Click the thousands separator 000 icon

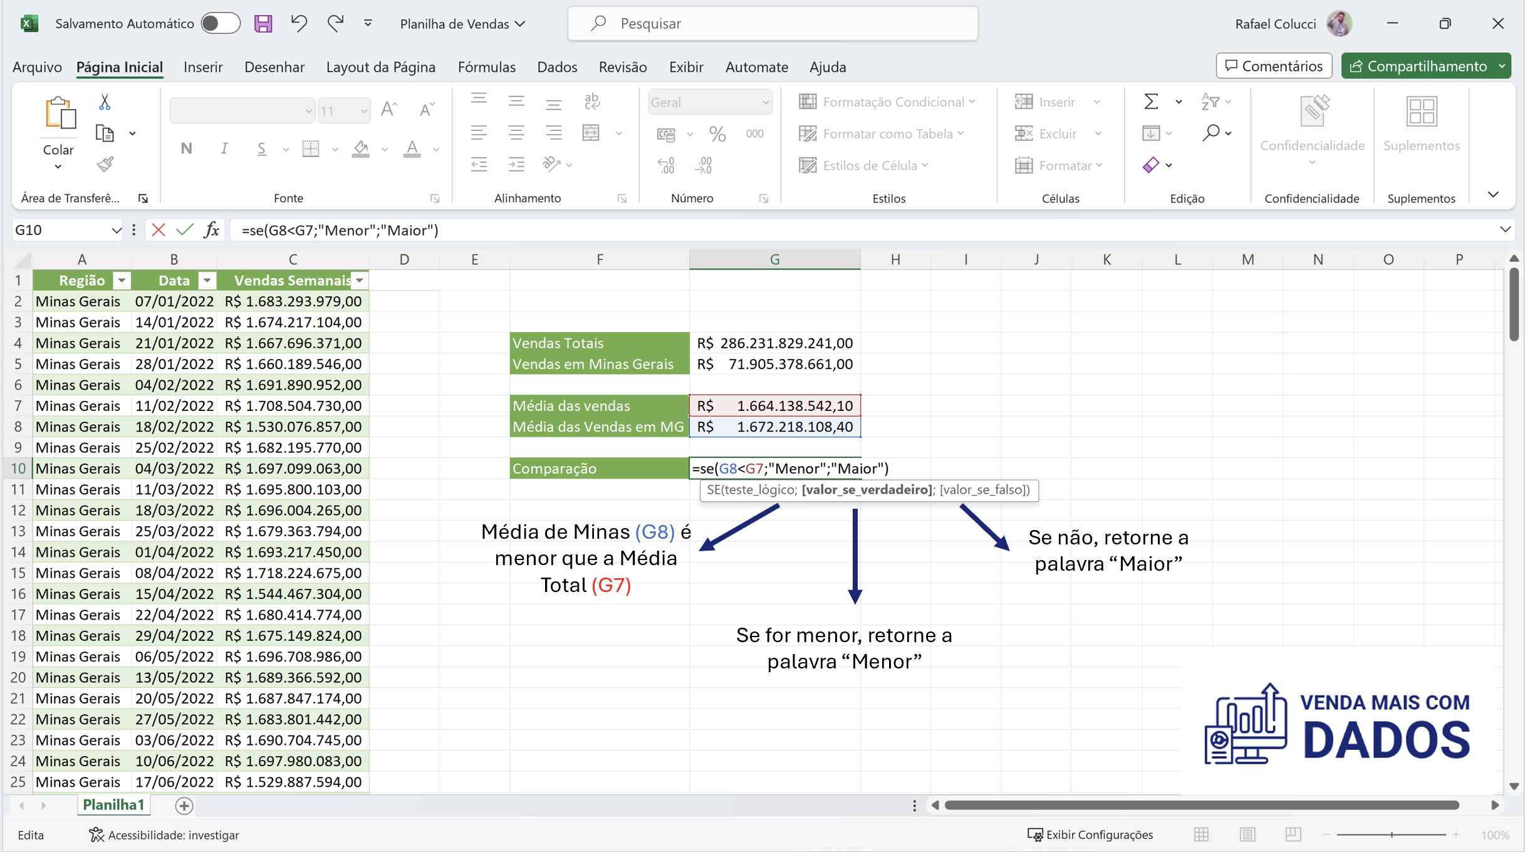(754, 133)
